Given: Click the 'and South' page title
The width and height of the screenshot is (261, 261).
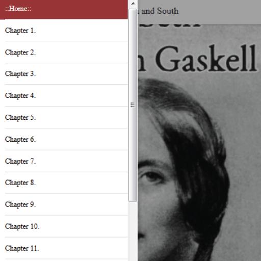Looking at the screenshot, I should 160,11.
